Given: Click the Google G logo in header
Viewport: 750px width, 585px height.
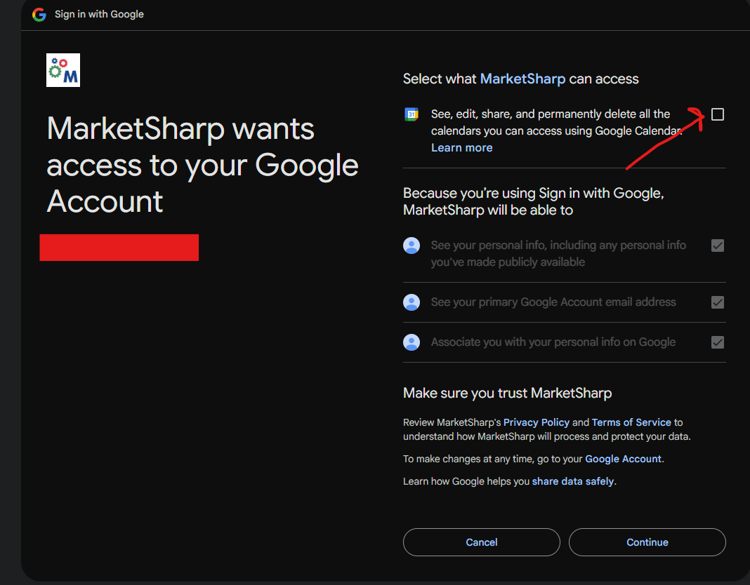Looking at the screenshot, I should click(x=39, y=15).
